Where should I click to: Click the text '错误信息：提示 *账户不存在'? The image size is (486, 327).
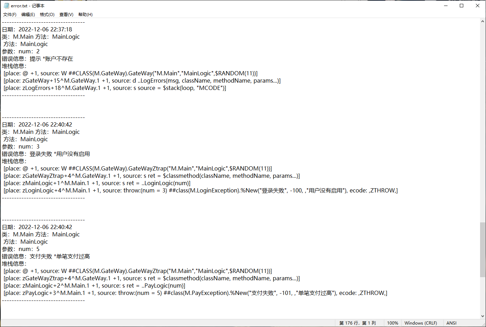[x=37, y=59]
